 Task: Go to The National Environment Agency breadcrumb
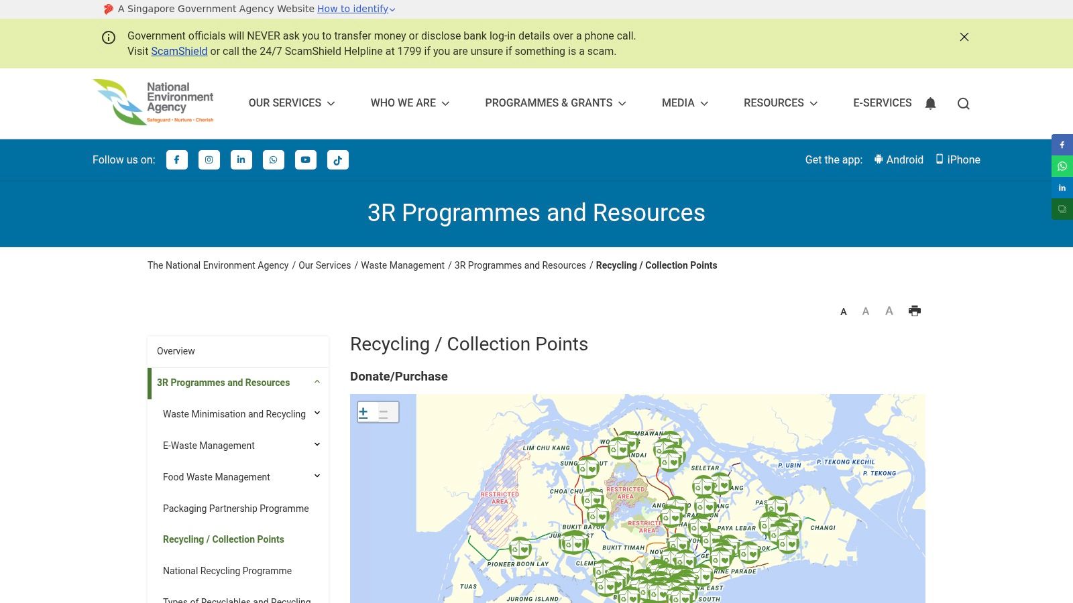tap(218, 265)
